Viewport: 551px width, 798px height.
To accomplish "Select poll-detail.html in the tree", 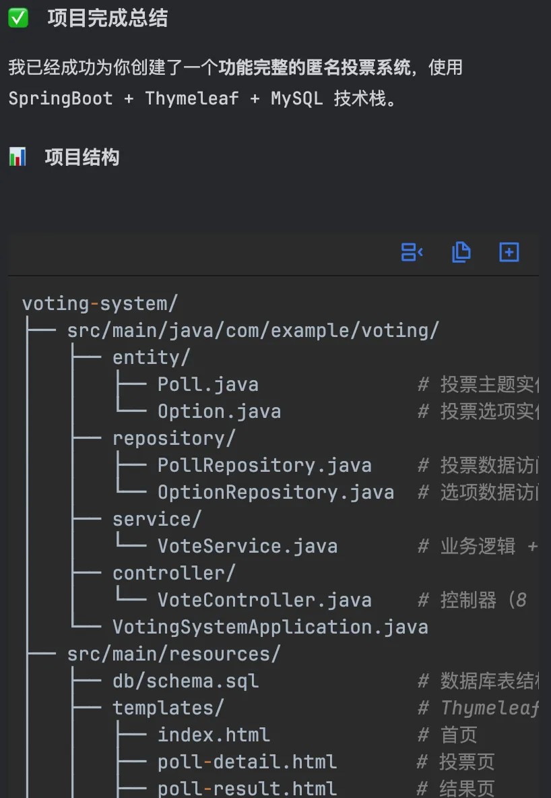I will click(247, 762).
